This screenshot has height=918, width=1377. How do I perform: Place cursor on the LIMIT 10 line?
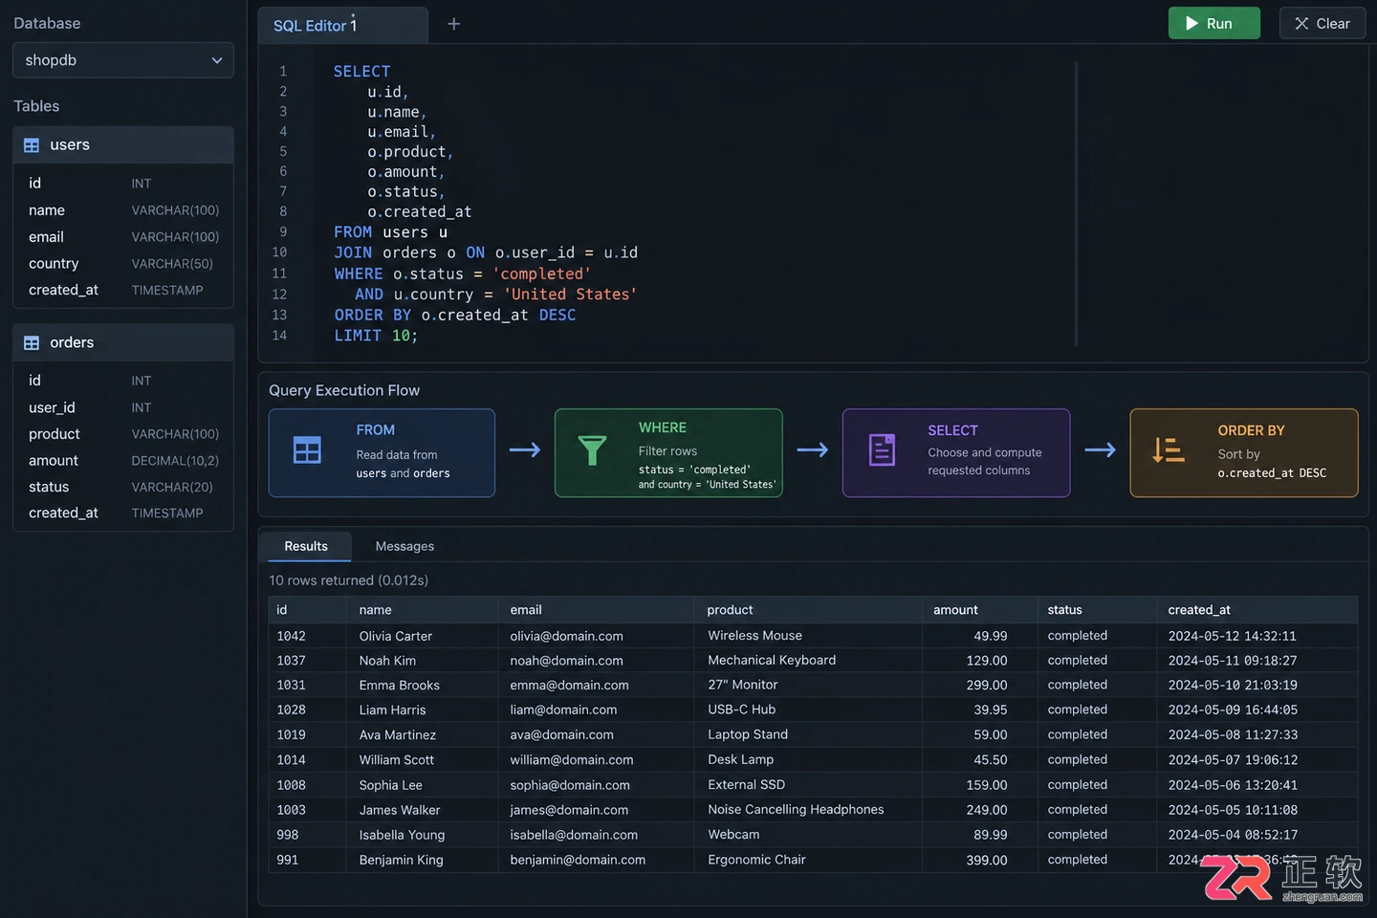point(376,336)
